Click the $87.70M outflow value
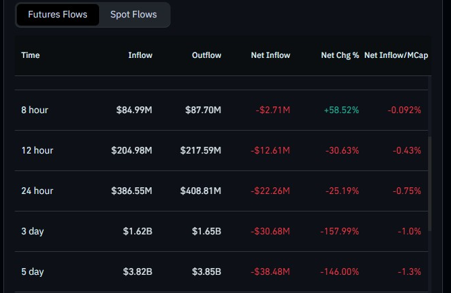Image resolution: width=451 pixels, height=293 pixels. click(203, 110)
